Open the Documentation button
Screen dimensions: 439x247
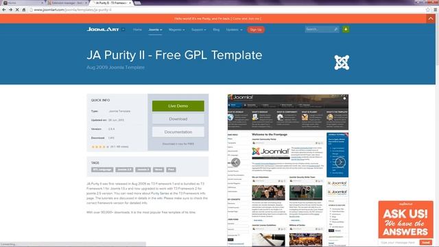[178, 132]
